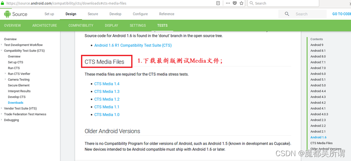Open Secure Element in sidebar
Image resolution: width=351 pixels, height=161 pixels.
pos(19,85)
